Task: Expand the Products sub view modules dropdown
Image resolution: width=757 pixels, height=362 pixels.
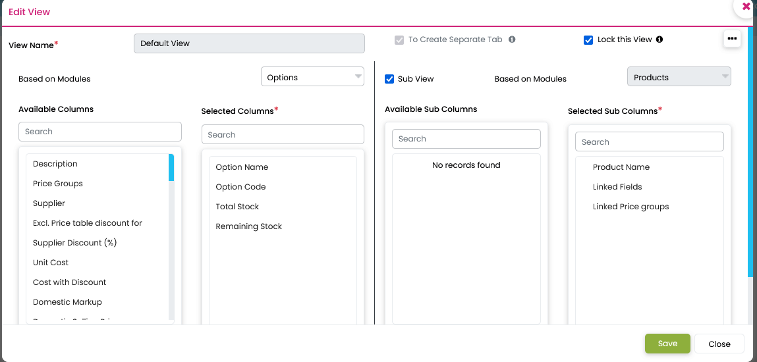Action: tap(679, 78)
